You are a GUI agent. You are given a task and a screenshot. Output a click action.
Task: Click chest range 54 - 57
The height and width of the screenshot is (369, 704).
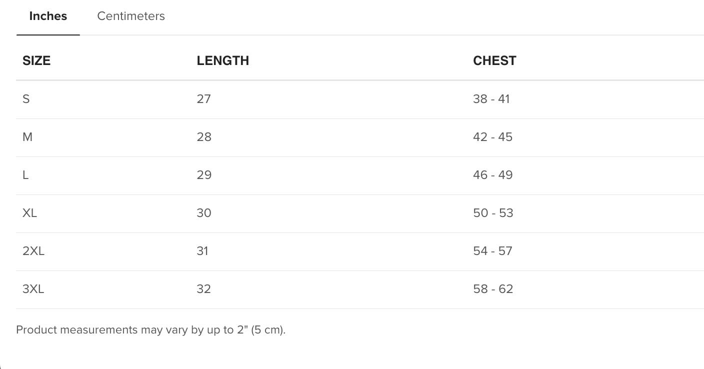(x=492, y=251)
